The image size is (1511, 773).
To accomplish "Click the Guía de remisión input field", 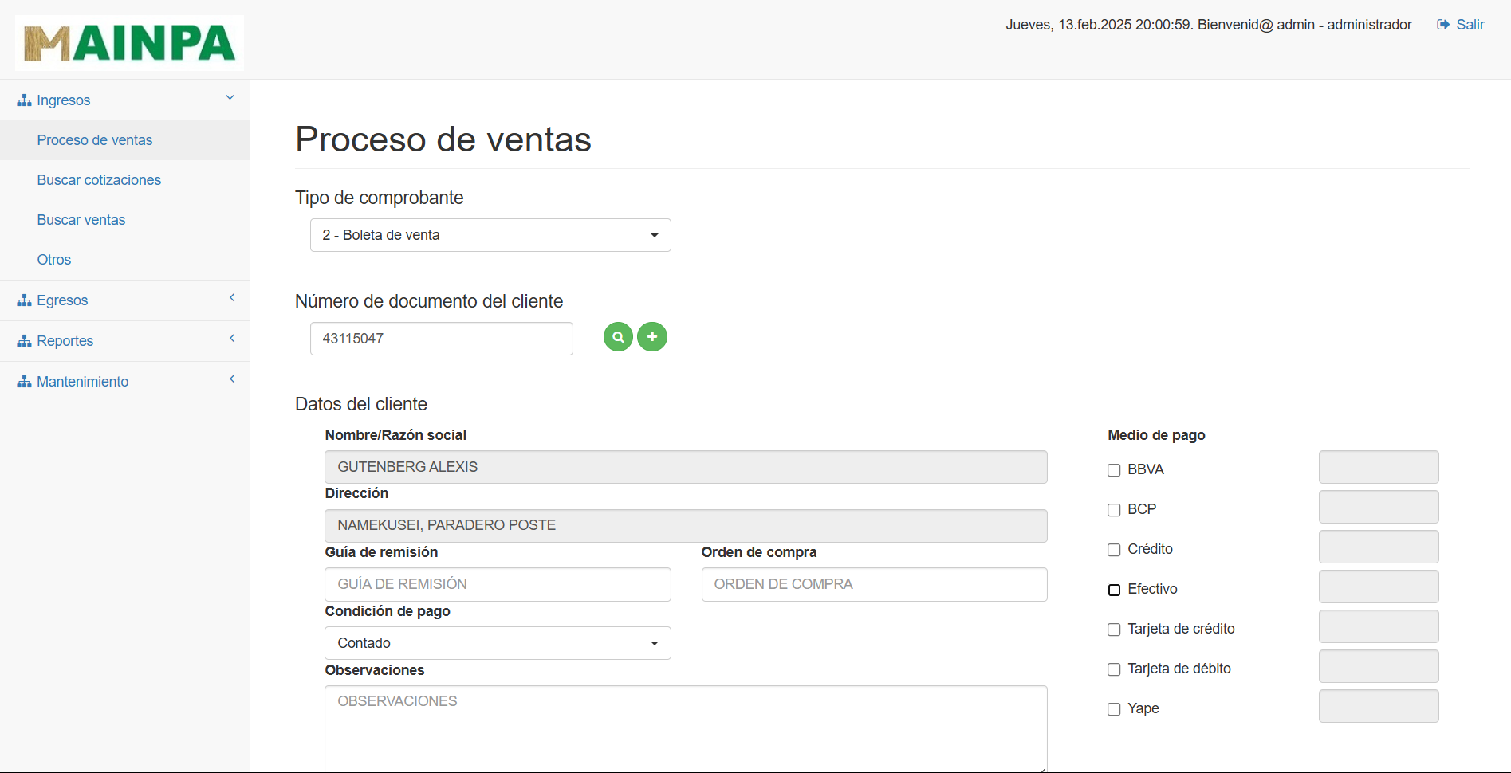I will click(x=497, y=584).
